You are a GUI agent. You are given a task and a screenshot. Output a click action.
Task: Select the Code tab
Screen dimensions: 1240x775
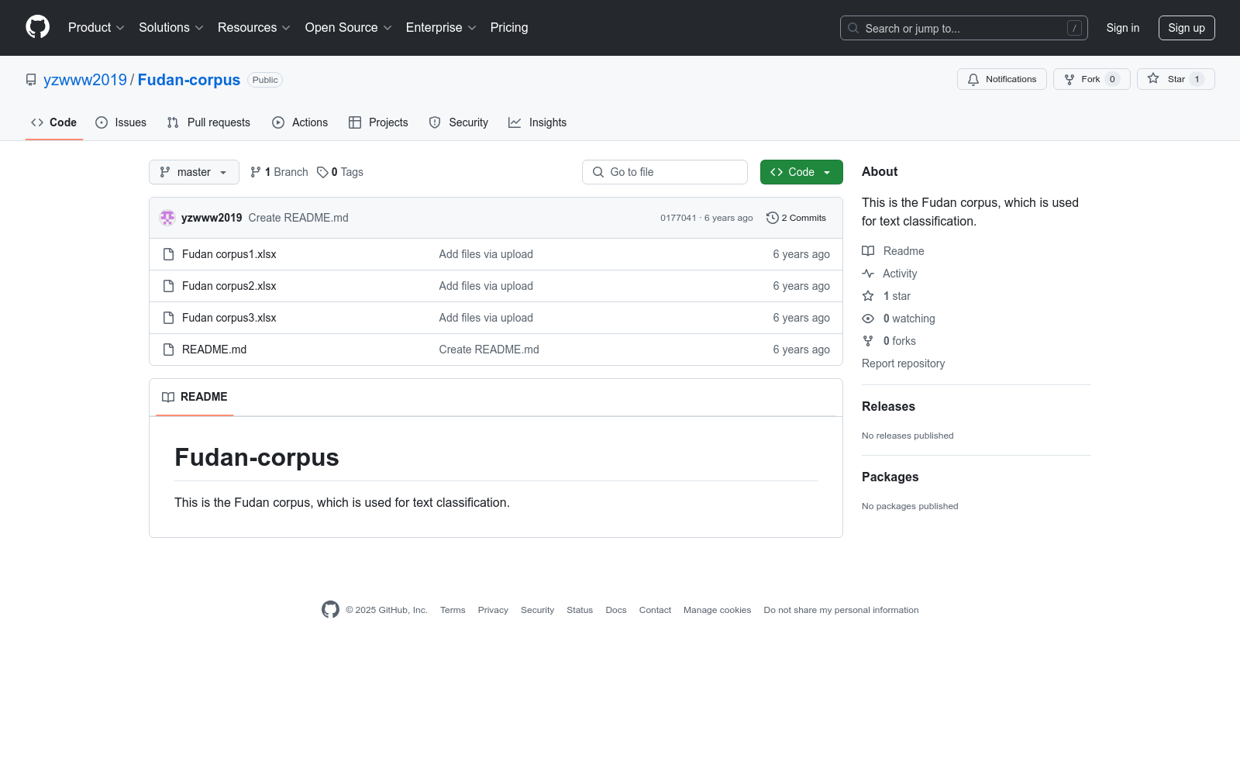(x=53, y=122)
